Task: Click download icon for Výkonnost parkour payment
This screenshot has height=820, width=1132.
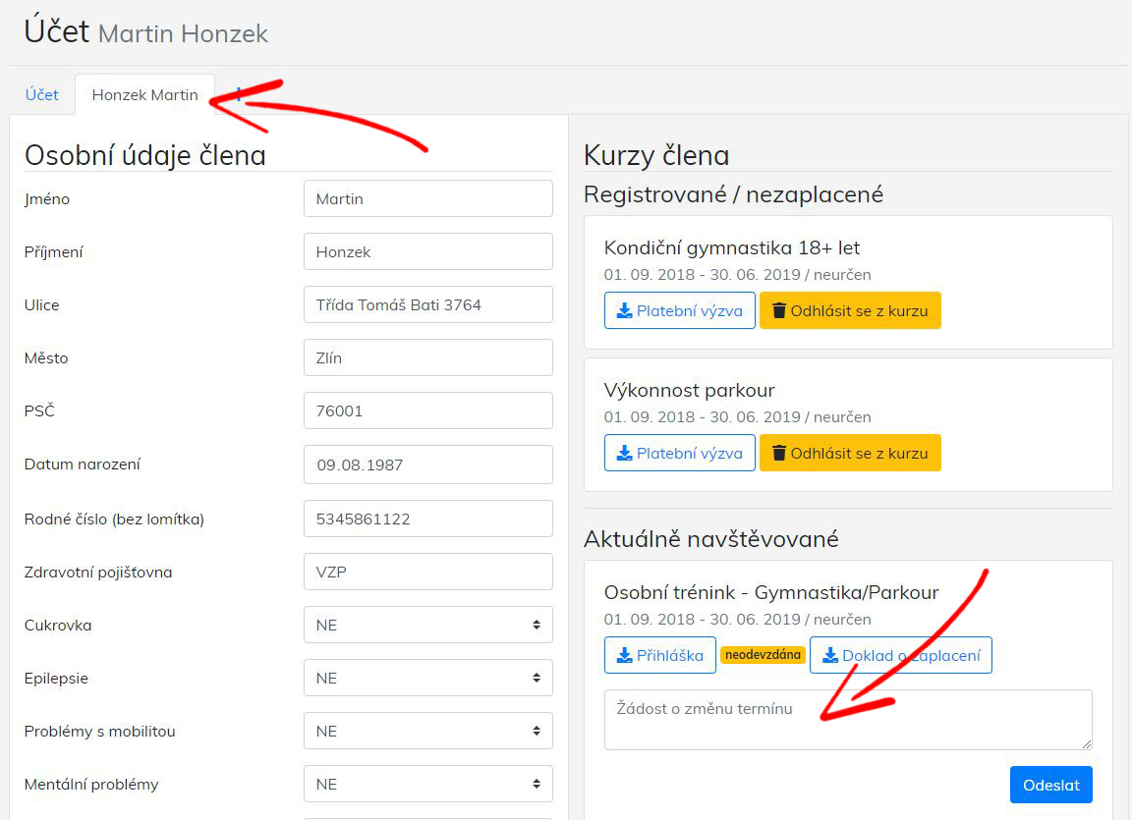Action: (x=624, y=453)
